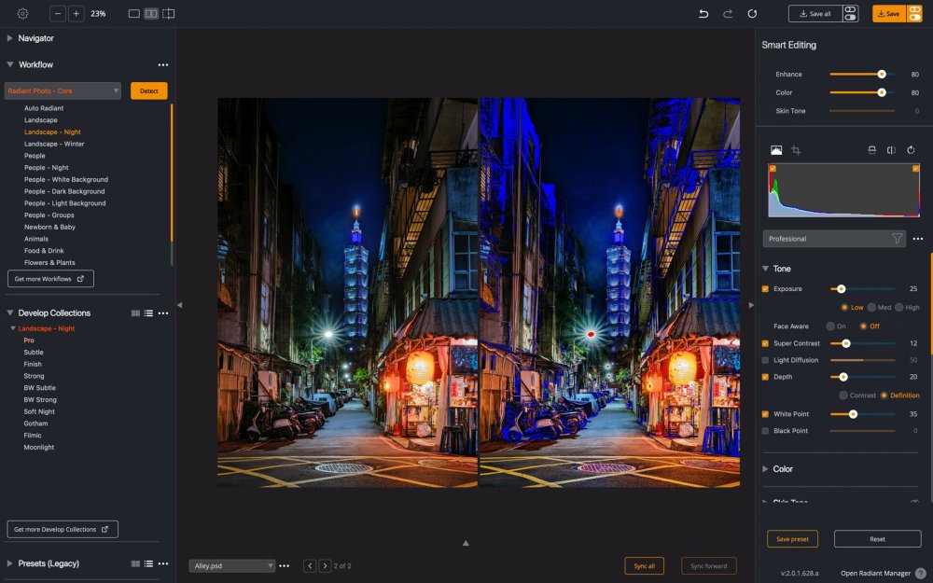Select the High exposure radio option
The image size is (933, 583).
[x=899, y=307]
